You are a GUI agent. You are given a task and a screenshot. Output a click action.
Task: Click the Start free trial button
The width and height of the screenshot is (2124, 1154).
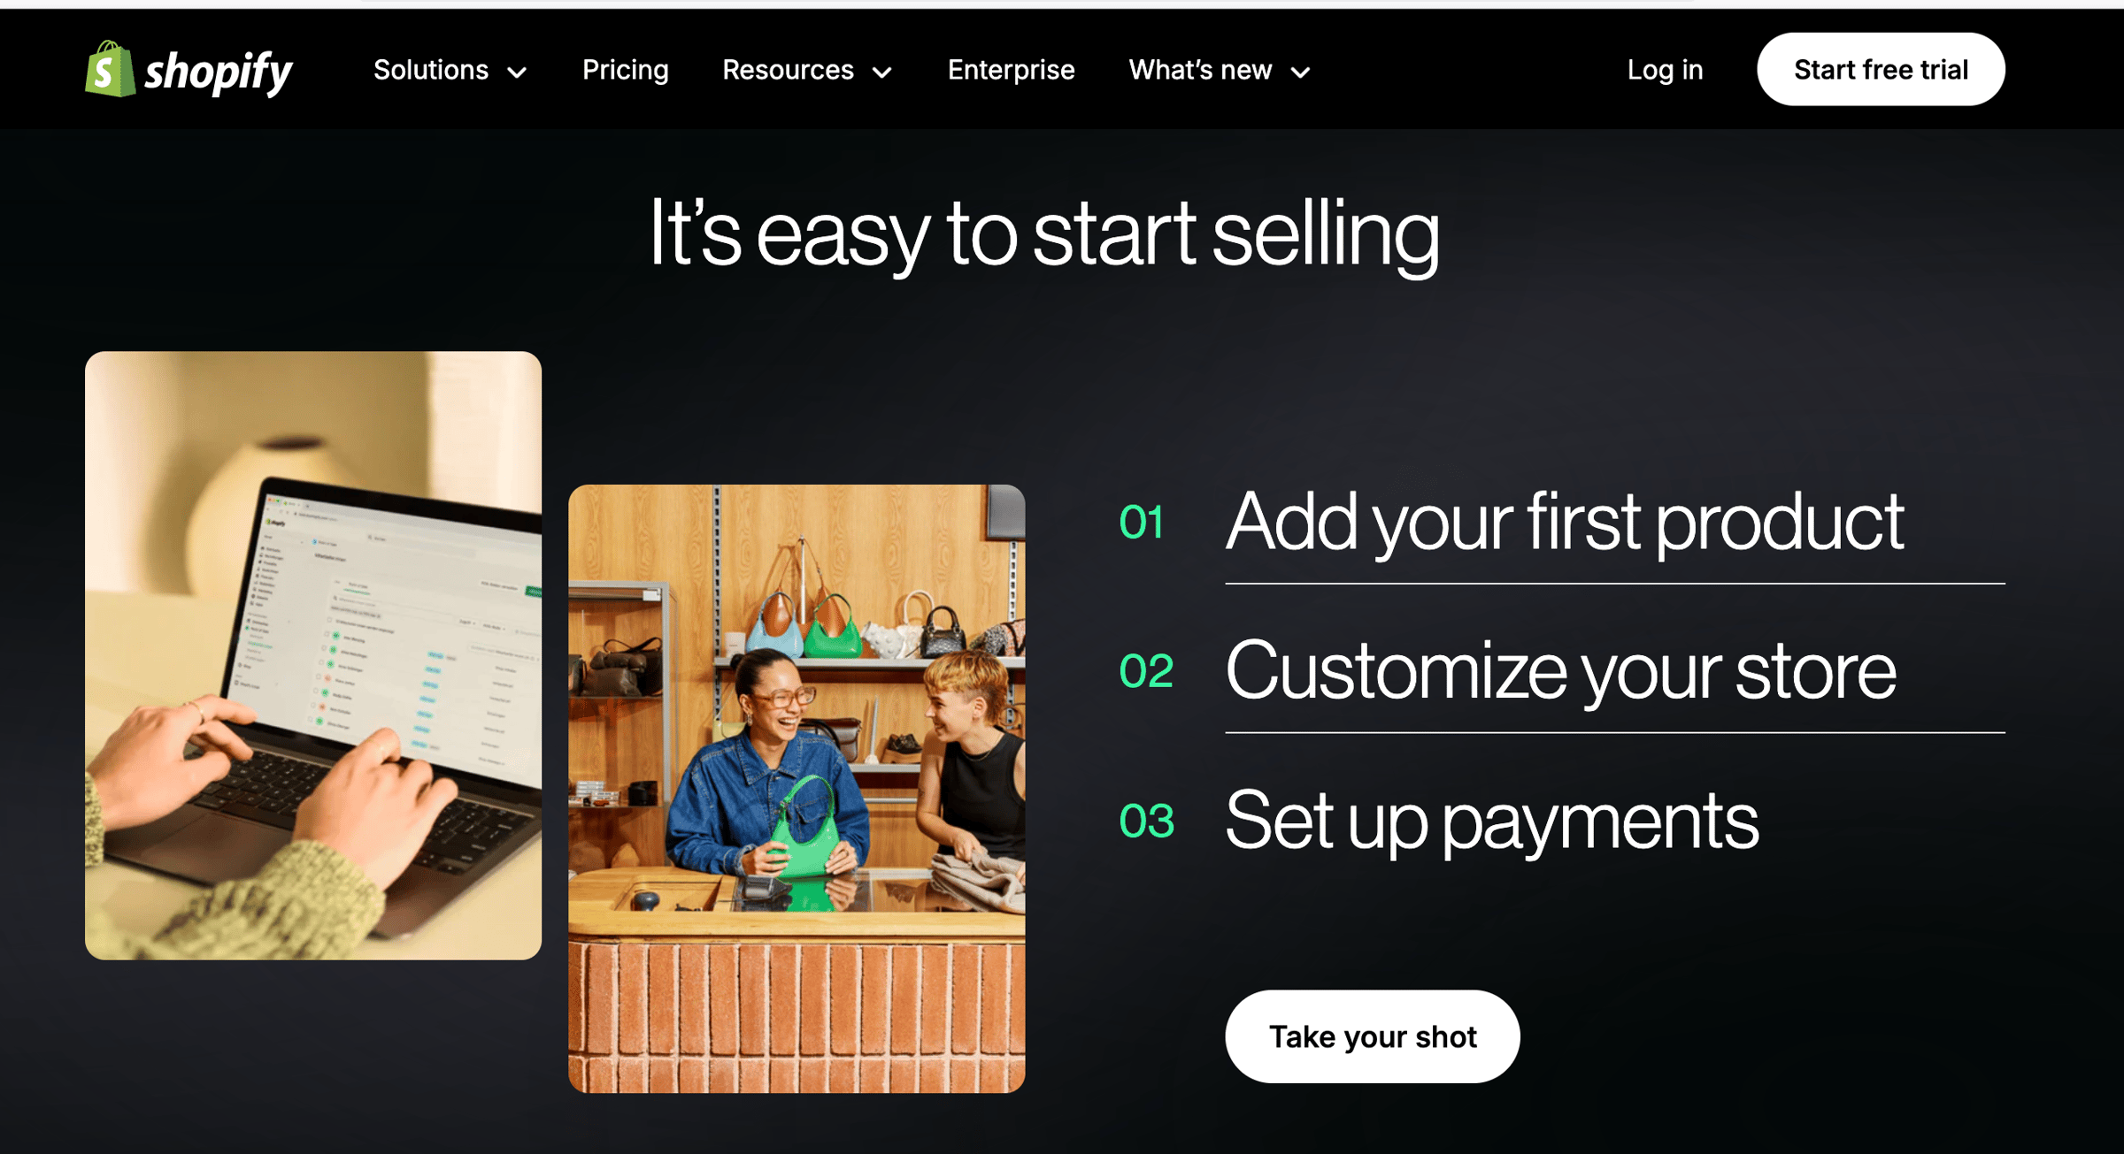(1881, 69)
